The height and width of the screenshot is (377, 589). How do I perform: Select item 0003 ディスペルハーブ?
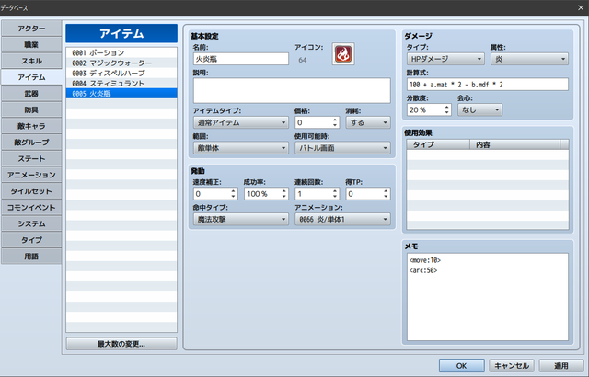121,73
